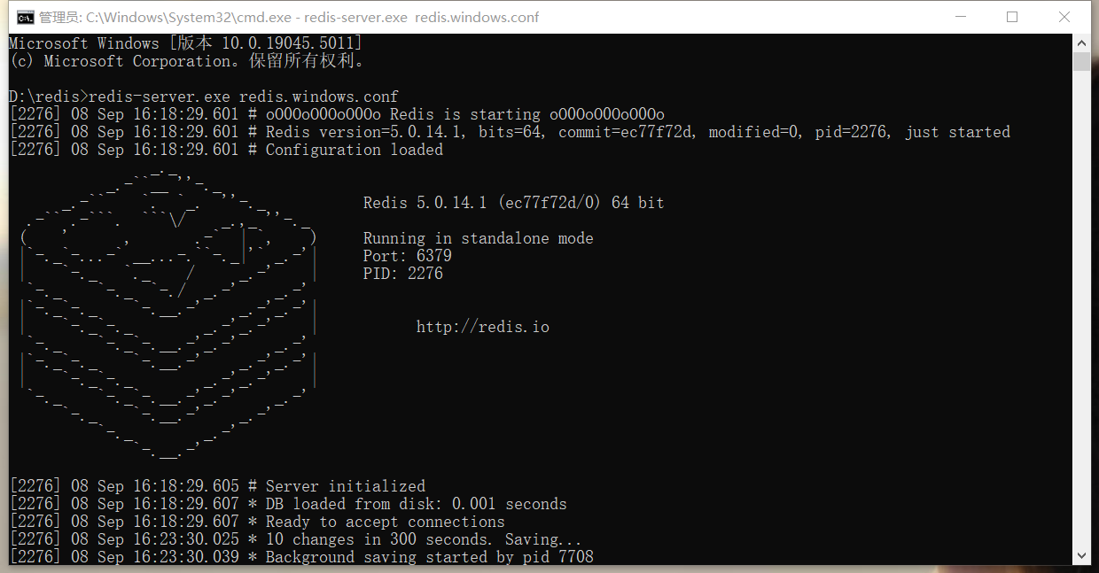Click the "Background saving started" log line
This screenshot has height=573, width=1099.
point(429,557)
